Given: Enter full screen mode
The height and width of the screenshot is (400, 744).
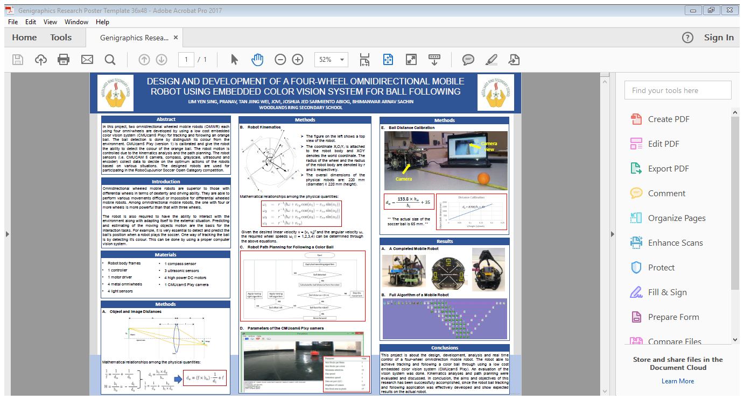Looking at the screenshot, I should point(411,60).
